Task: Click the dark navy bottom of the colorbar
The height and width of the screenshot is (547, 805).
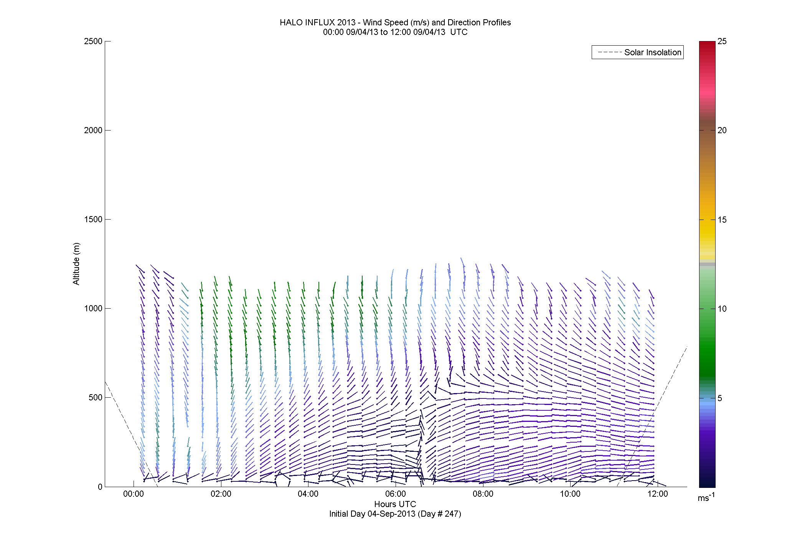Action: tap(707, 482)
